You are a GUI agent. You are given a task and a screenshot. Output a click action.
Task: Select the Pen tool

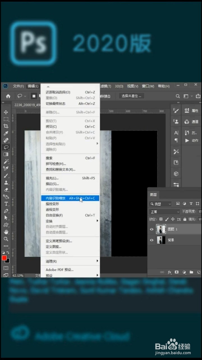[6, 211]
